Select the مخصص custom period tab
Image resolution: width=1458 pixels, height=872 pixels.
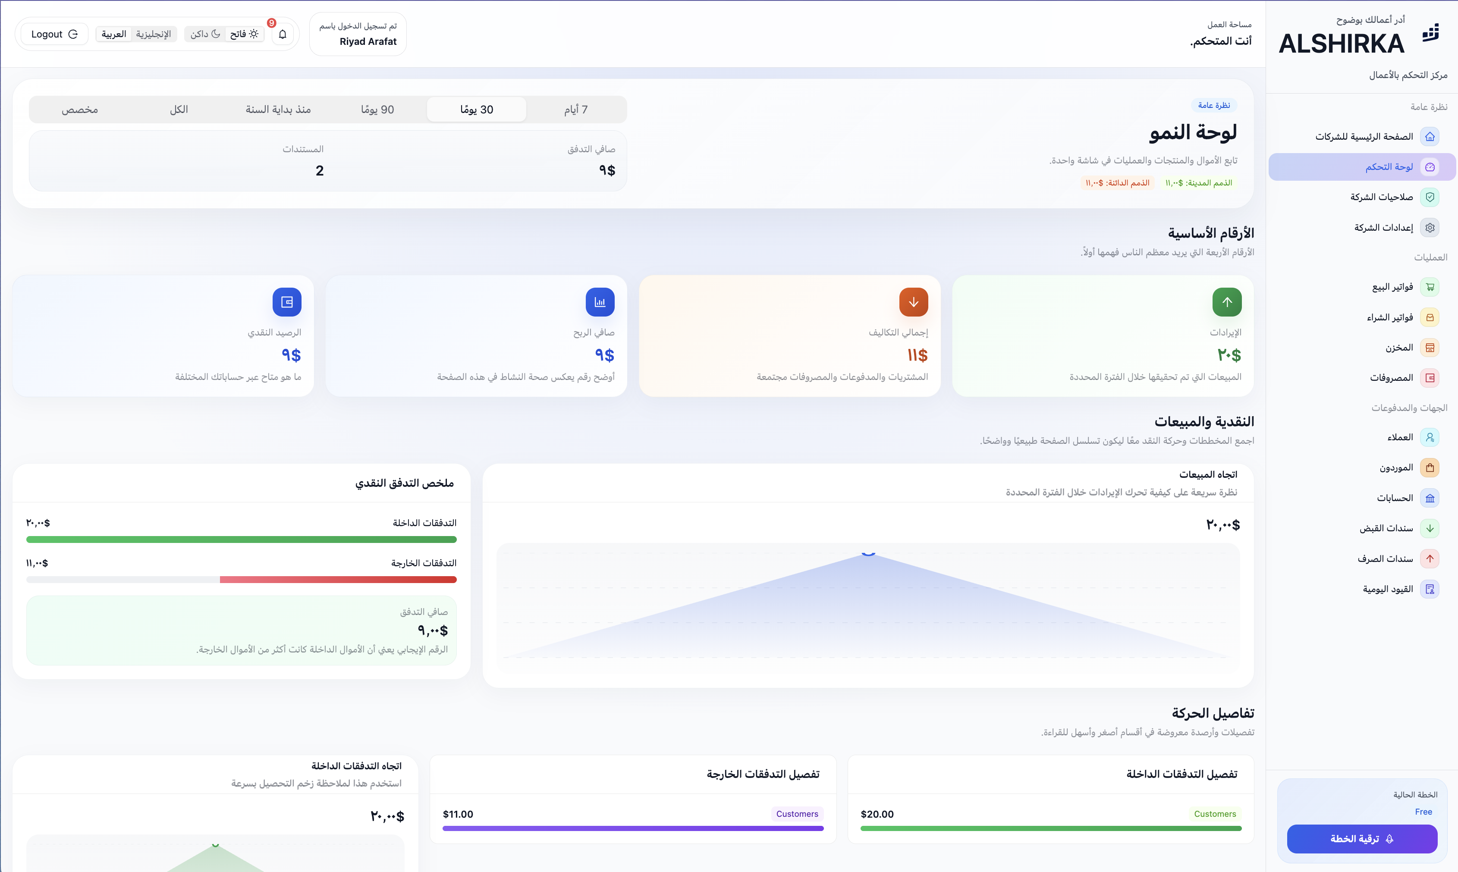[x=80, y=109]
